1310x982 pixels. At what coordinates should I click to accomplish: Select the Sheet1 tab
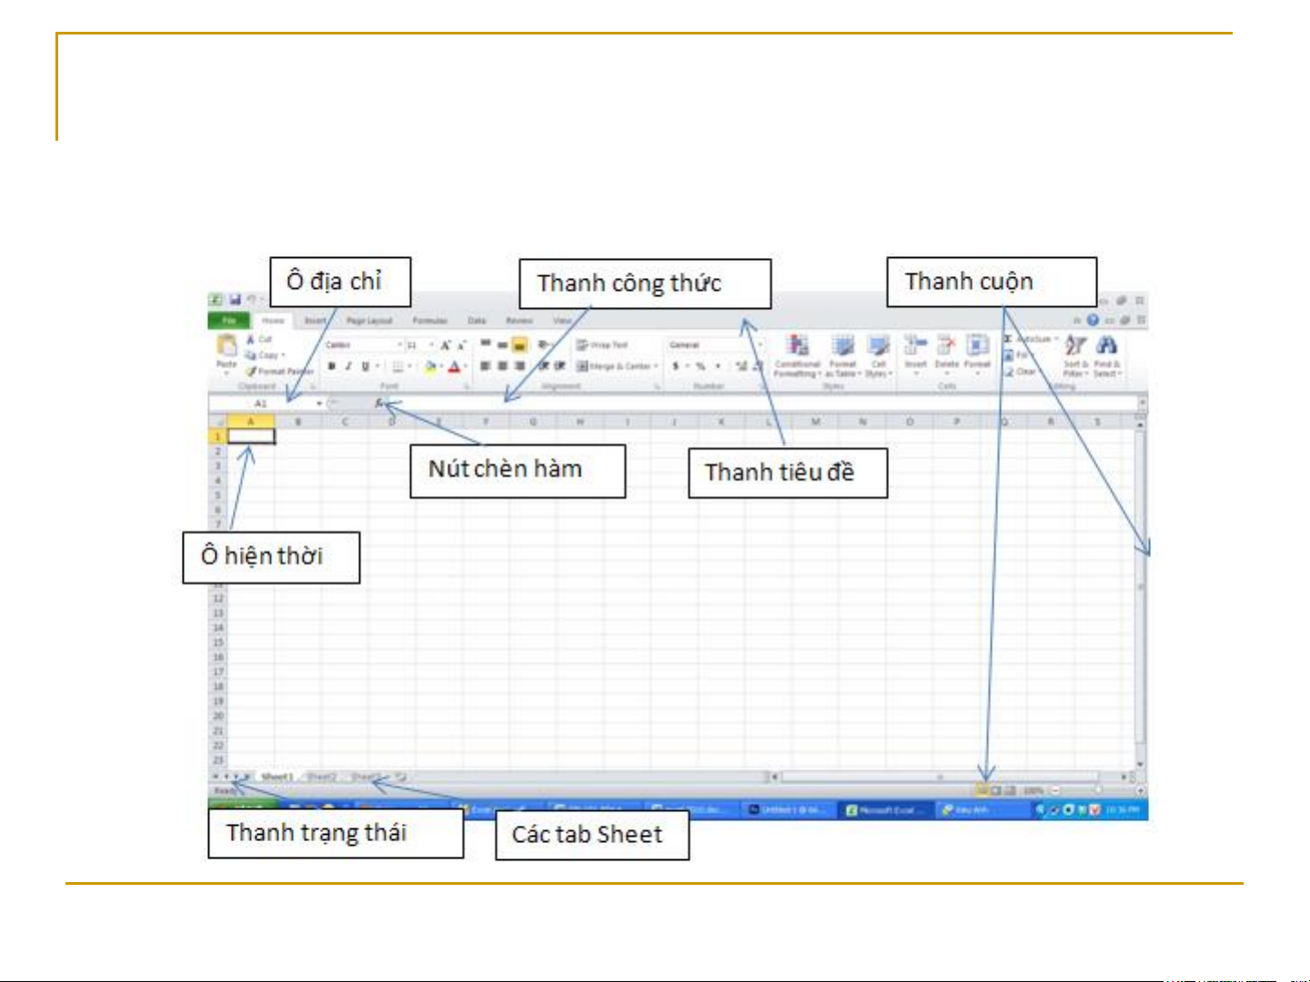tap(277, 777)
